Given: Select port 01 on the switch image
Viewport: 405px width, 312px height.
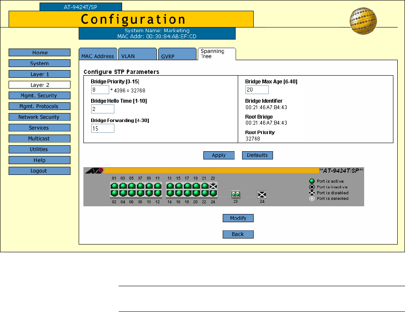Looking at the screenshot, I should 114,186.
